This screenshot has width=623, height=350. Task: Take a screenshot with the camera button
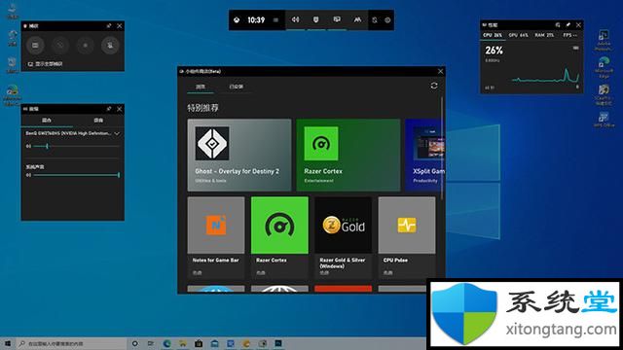point(35,46)
